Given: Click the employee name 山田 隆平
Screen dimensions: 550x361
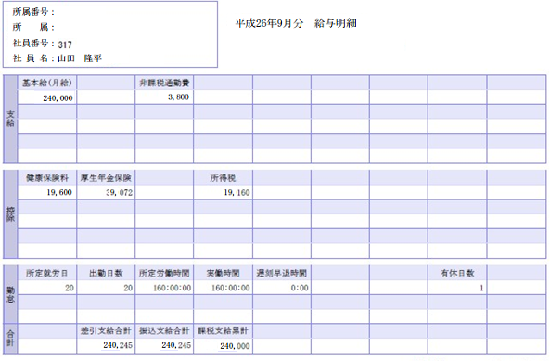Looking at the screenshot, I should coord(80,58).
